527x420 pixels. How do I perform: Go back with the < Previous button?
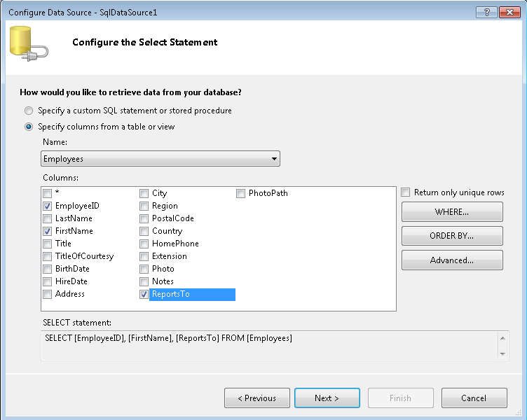(257, 398)
